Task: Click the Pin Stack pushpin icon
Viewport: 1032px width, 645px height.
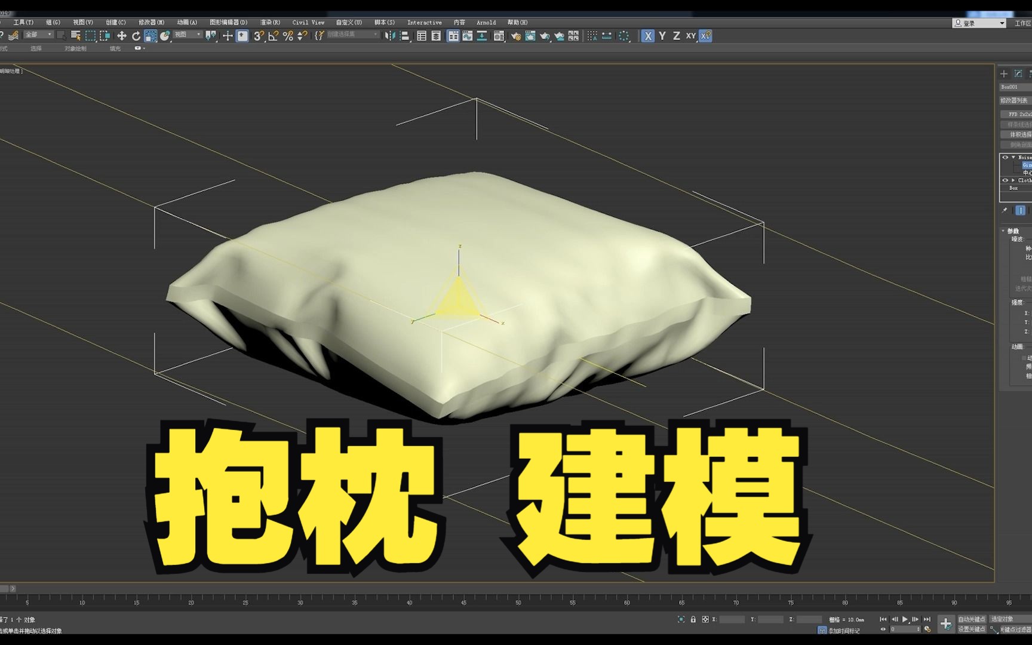Action: [x=1005, y=210]
